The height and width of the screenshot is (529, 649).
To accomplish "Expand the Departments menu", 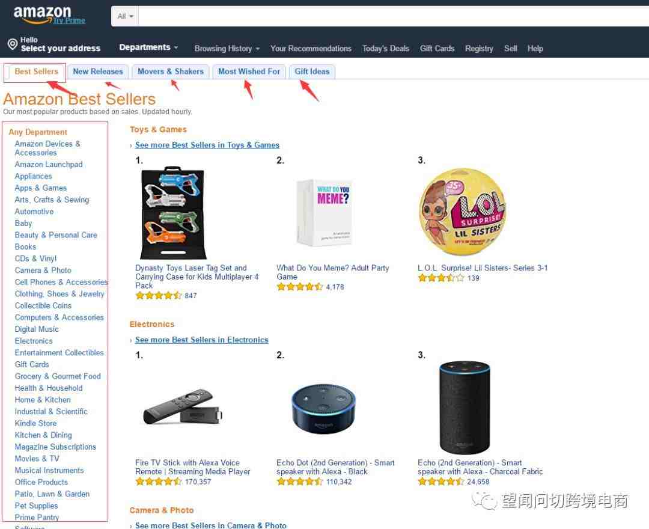I will [x=148, y=47].
